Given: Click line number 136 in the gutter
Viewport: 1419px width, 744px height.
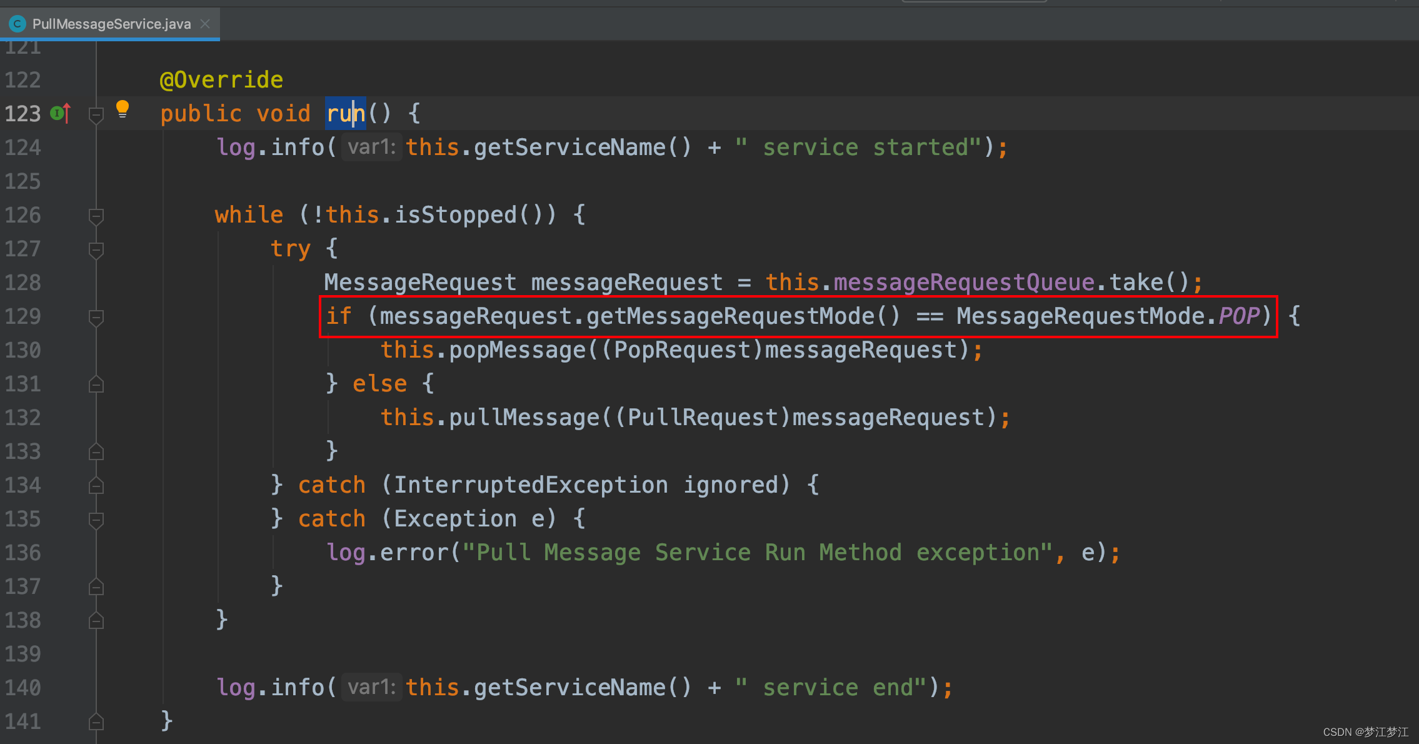Looking at the screenshot, I should pos(23,553).
